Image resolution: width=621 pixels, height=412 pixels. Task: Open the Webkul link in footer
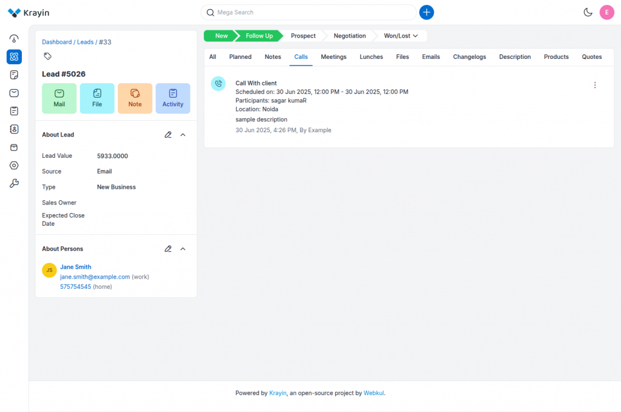tap(374, 393)
